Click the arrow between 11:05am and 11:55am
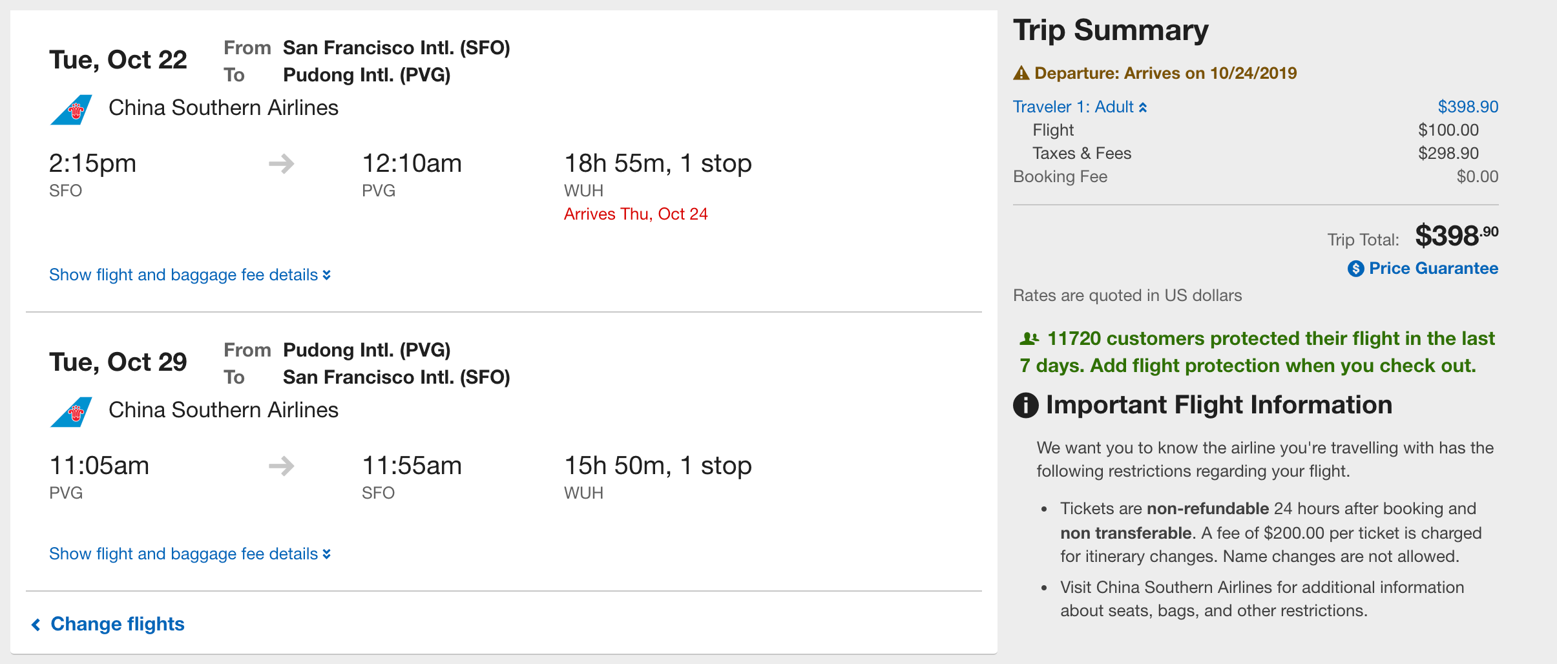The image size is (1557, 664). click(282, 466)
